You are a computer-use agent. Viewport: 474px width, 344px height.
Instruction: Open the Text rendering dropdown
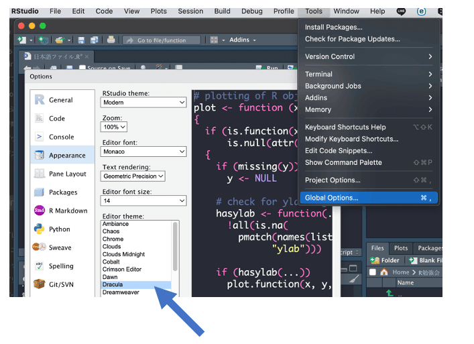133,176
